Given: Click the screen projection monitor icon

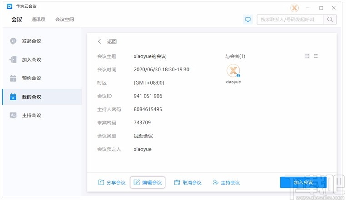Looking at the screenshot, I should pos(248,20).
